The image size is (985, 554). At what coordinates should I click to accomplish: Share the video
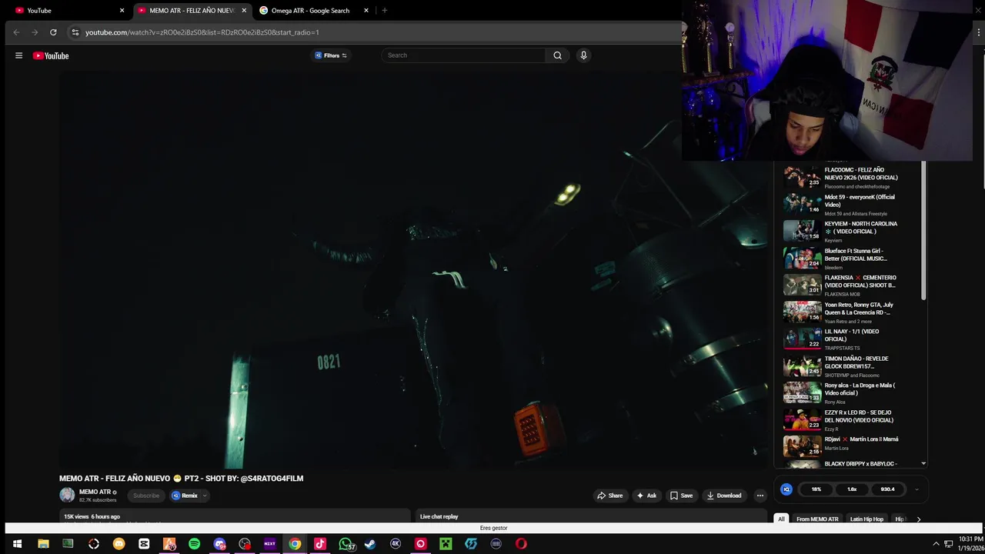609,496
